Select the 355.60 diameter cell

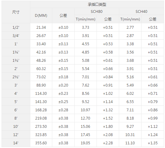pyautogui.click(x=41, y=143)
